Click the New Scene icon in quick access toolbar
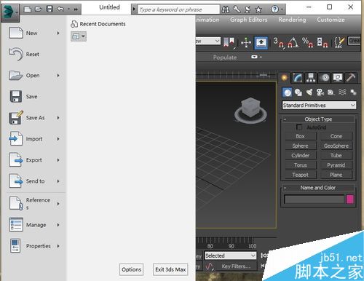The height and width of the screenshot is (281, 364). (28, 9)
